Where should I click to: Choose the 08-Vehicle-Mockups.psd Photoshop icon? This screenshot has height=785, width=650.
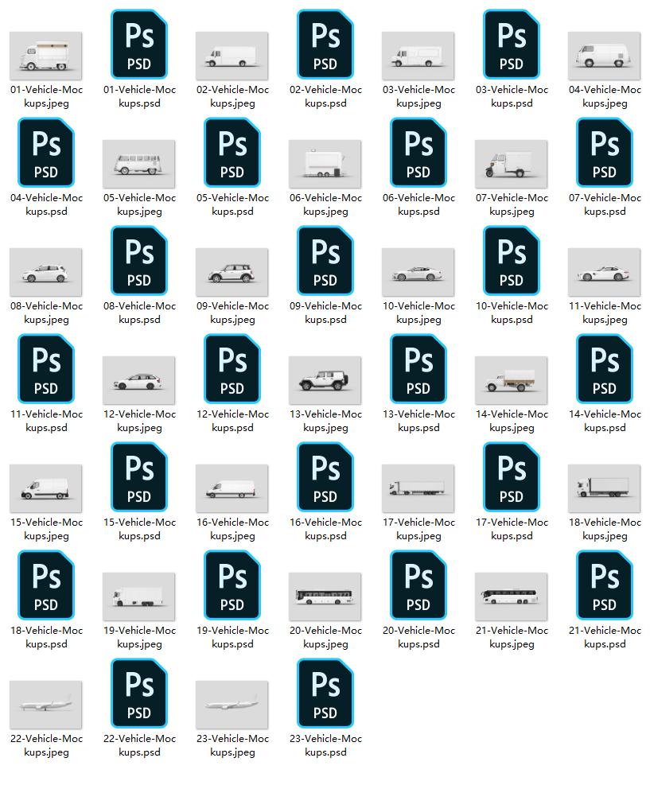139,260
